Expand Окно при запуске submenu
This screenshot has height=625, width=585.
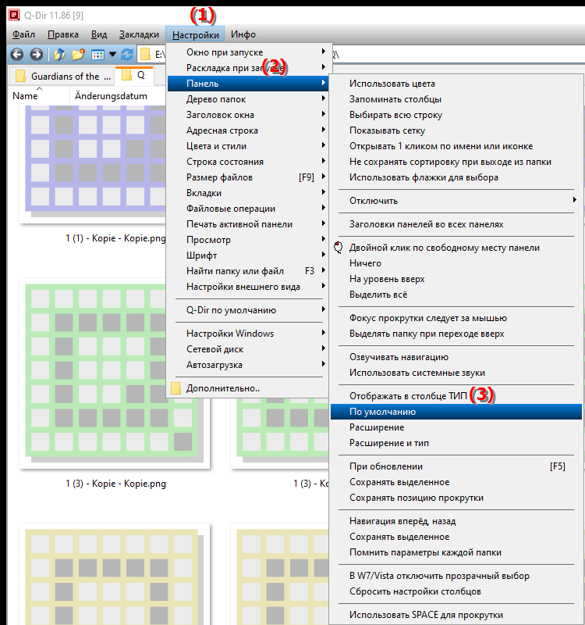click(248, 52)
